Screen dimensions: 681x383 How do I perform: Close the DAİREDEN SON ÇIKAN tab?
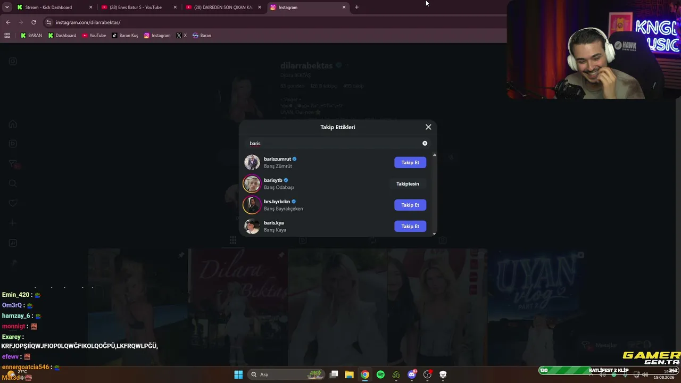260,7
